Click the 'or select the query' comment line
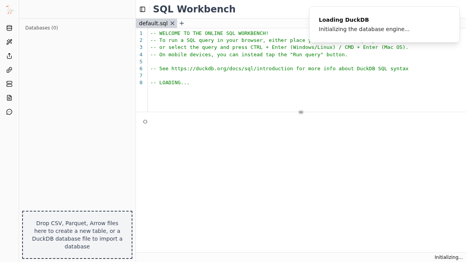 coord(279,47)
